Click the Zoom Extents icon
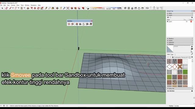Screen dimensions: 195x109 tap(68, 8)
